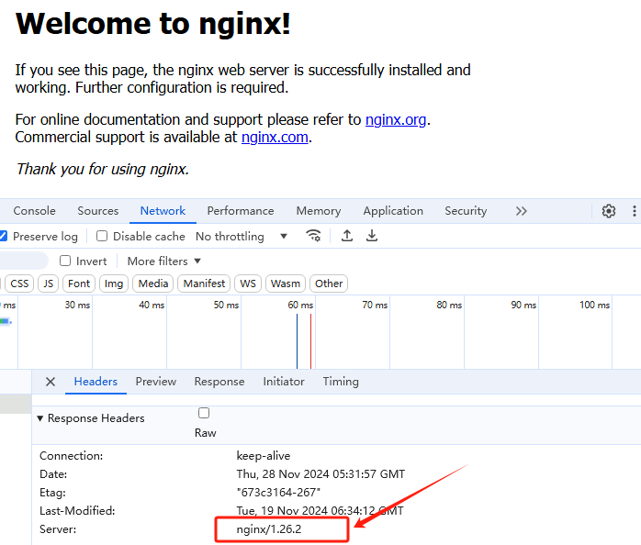This screenshot has width=641, height=545.
Task: Filter requests by Img type
Action: coord(114,284)
